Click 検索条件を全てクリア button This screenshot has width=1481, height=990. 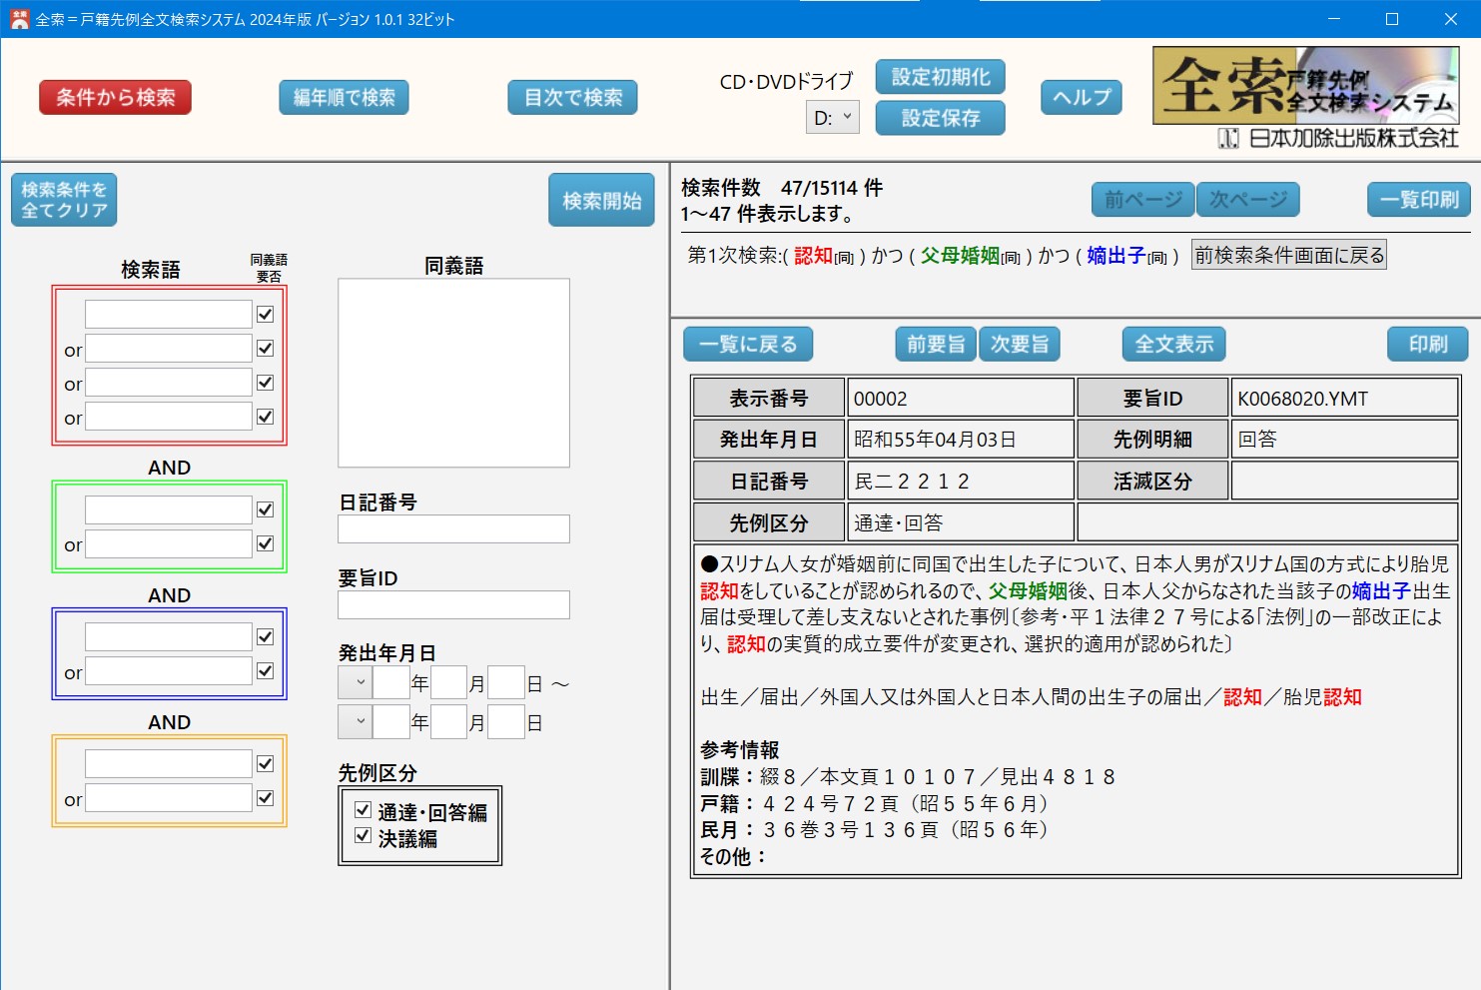click(64, 200)
